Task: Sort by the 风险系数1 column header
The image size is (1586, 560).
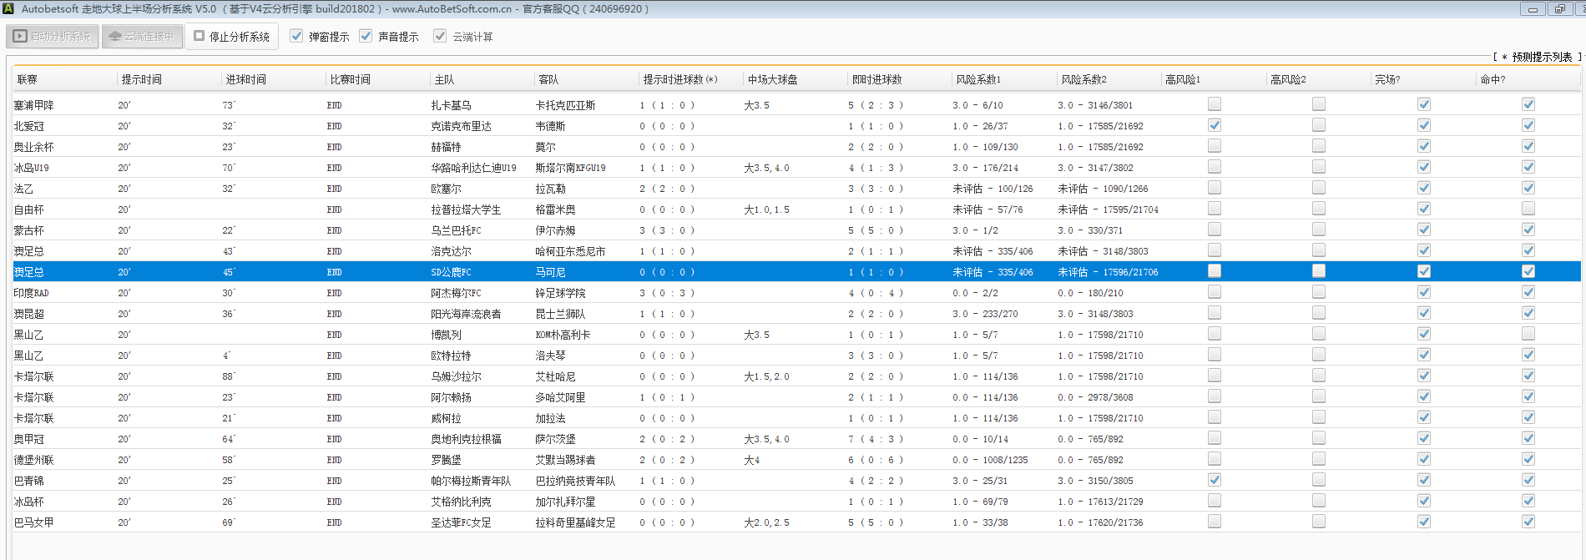Action: 977,79
